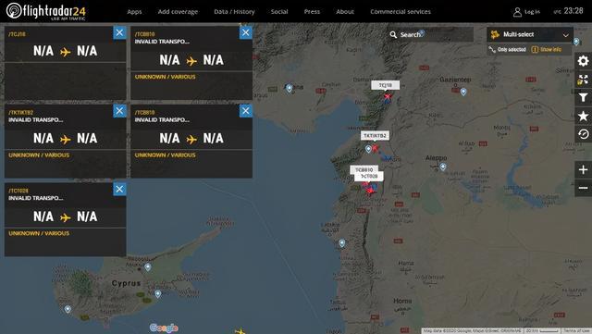592x334 pixels.
Task: Toggle the Show info option
Action: [x=547, y=49]
